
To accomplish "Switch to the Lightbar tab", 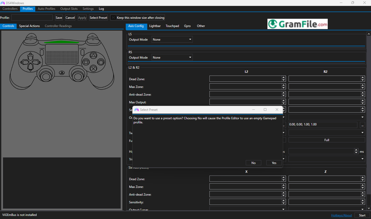I will tap(155, 26).
